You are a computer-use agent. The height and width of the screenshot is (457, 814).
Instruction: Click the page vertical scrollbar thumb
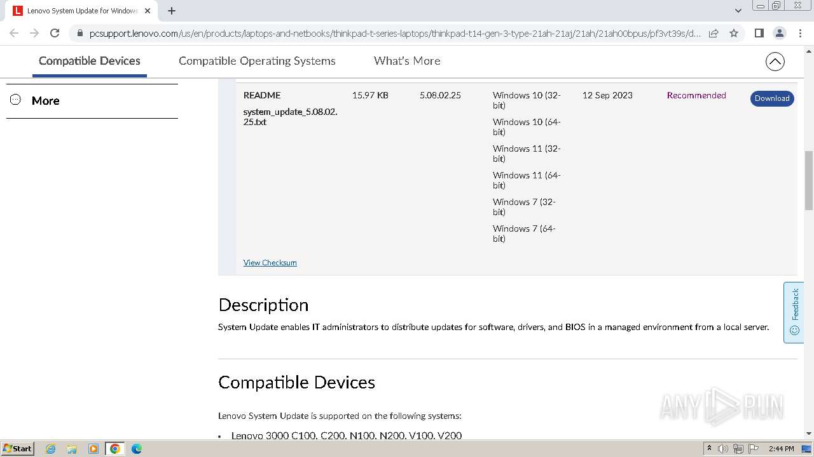[809, 180]
